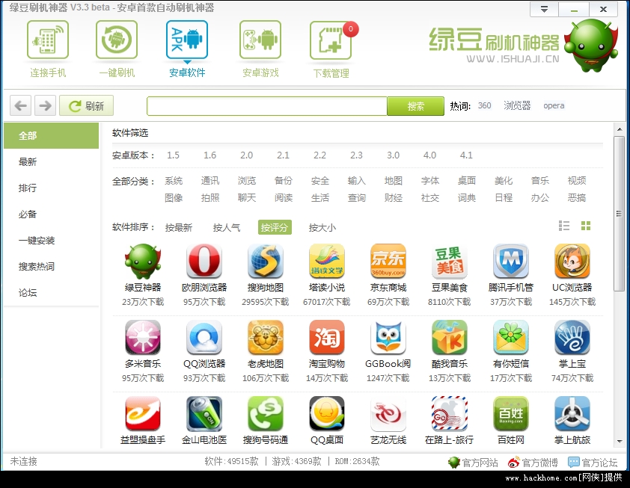
Task: Open the 京东商城 app icon
Action: point(388,262)
